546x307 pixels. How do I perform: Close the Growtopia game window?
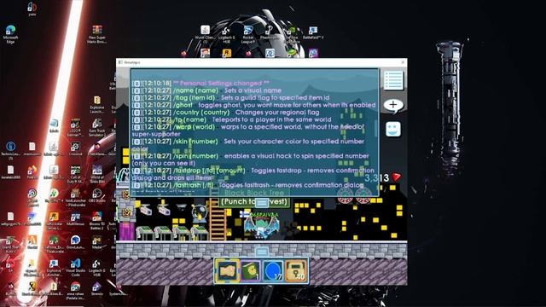(x=403, y=62)
